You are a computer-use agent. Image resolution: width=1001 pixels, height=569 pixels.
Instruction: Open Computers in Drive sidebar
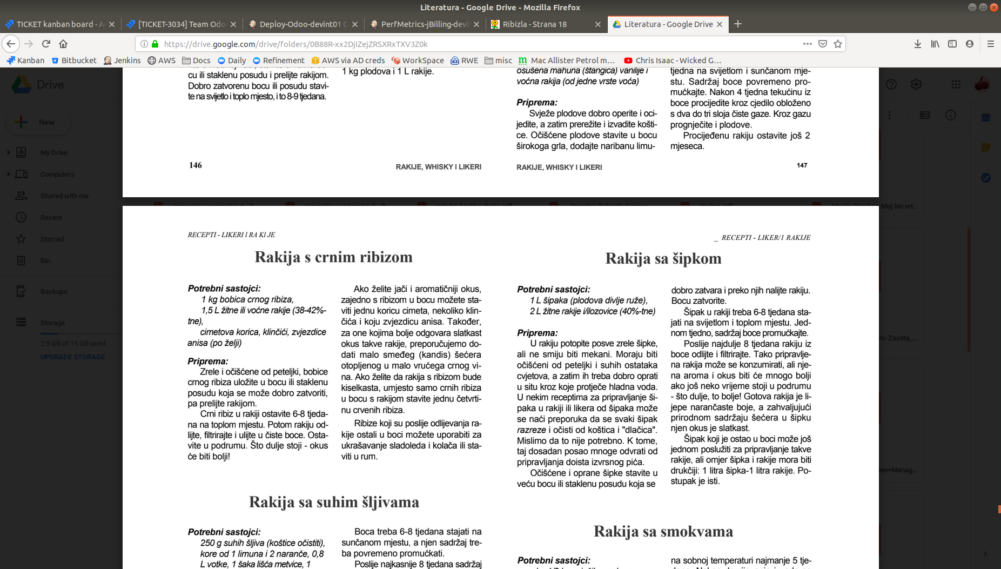tap(57, 174)
